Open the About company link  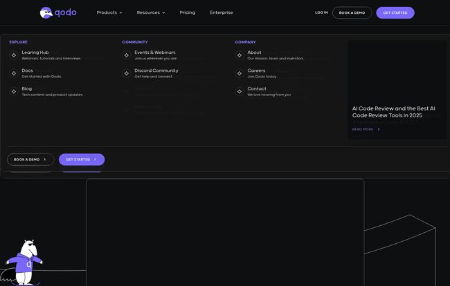254,53
